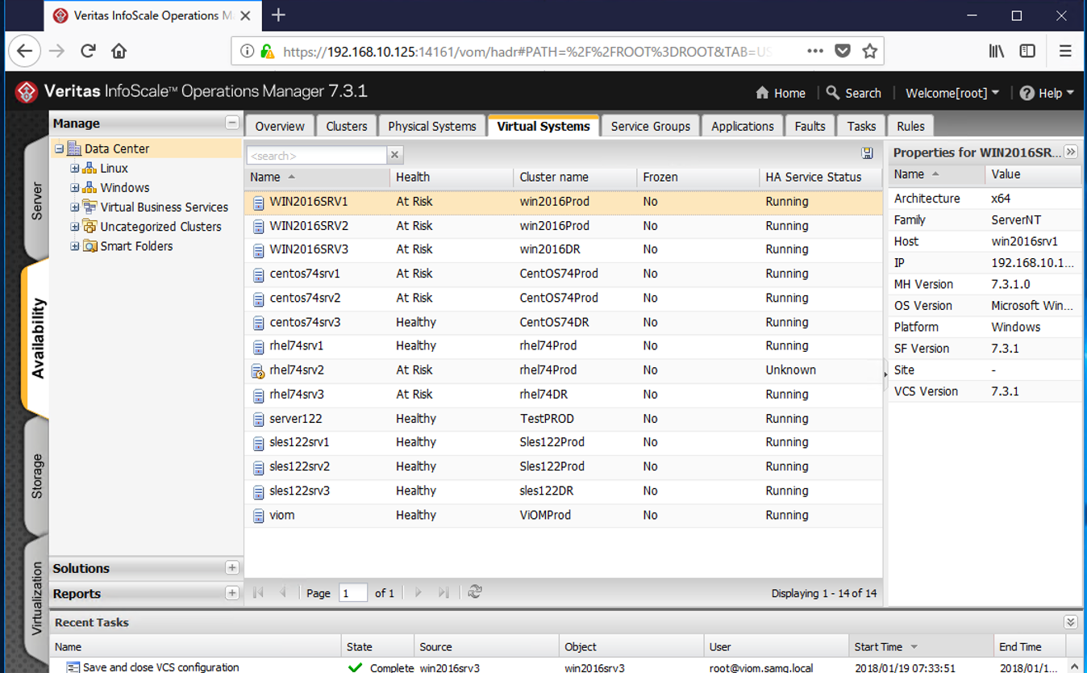Sort tasks by Start Time column
Viewport: 1087px width, 673px height.
point(922,646)
